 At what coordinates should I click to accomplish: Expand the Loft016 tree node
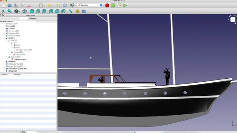click(x=4, y=28)
